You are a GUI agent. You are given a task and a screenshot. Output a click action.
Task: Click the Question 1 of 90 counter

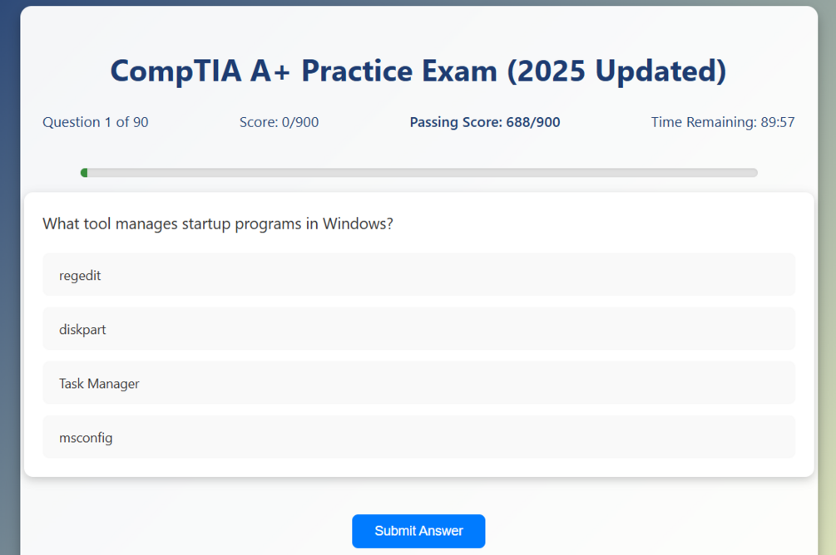96,122
